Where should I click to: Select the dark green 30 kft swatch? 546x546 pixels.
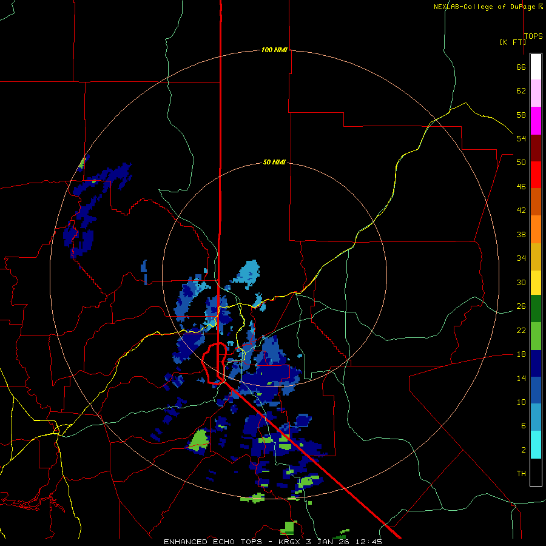536,309
